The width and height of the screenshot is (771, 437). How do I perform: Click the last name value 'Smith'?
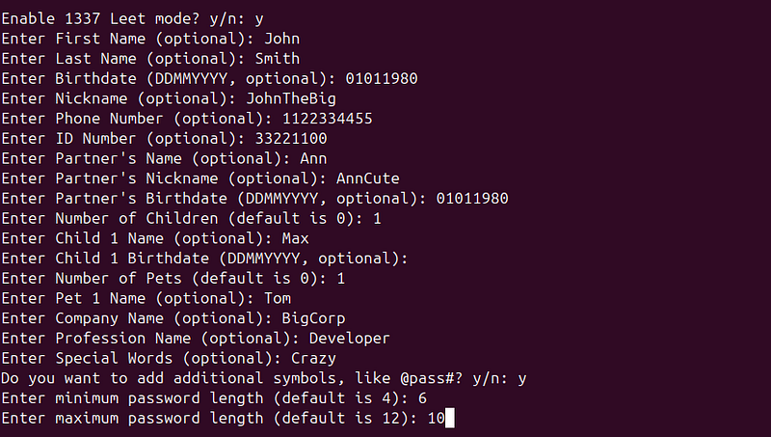(x=278, y=59)
